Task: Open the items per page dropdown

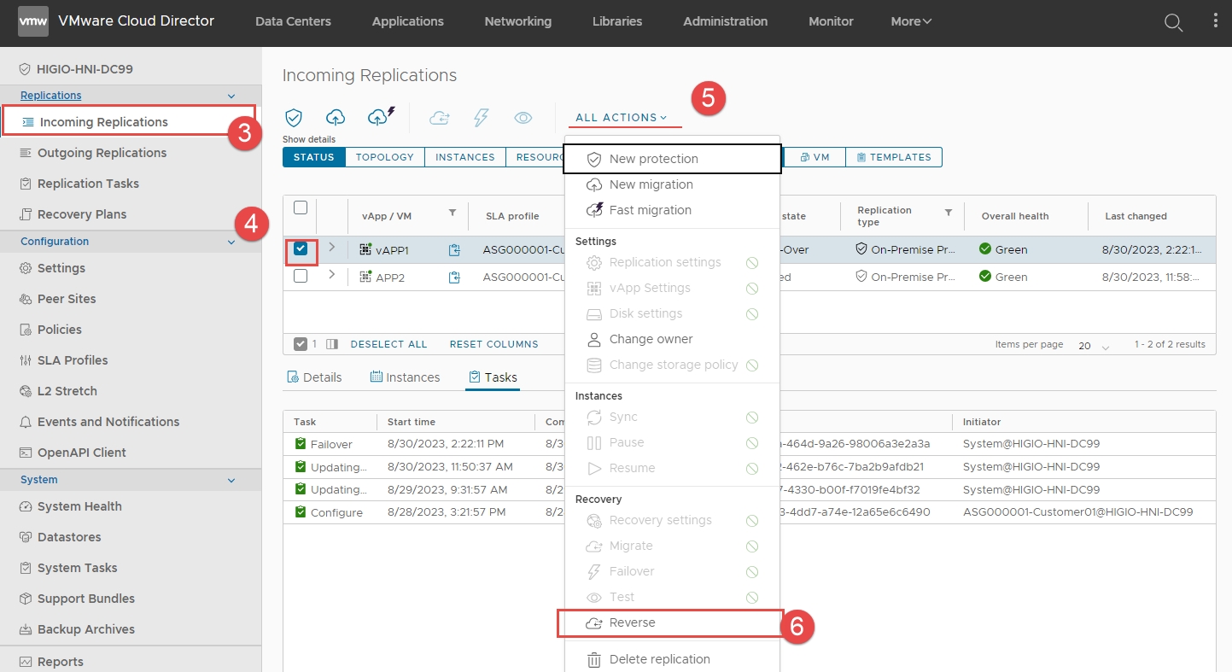Action: tap(1094, 346)
